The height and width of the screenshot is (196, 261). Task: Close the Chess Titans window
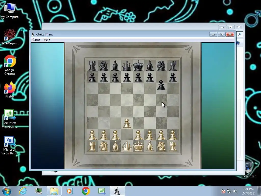230,34
